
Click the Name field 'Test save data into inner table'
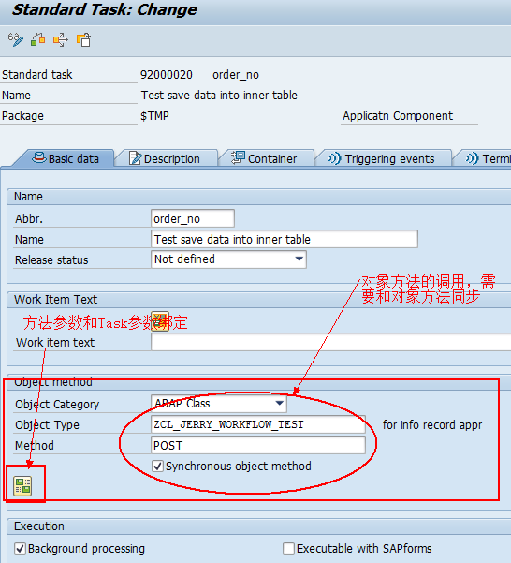pos(285,239)
